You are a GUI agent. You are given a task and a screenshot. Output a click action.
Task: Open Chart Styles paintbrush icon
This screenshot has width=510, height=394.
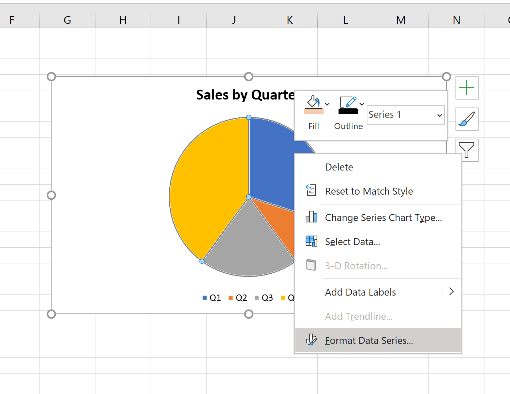(466, 119)
